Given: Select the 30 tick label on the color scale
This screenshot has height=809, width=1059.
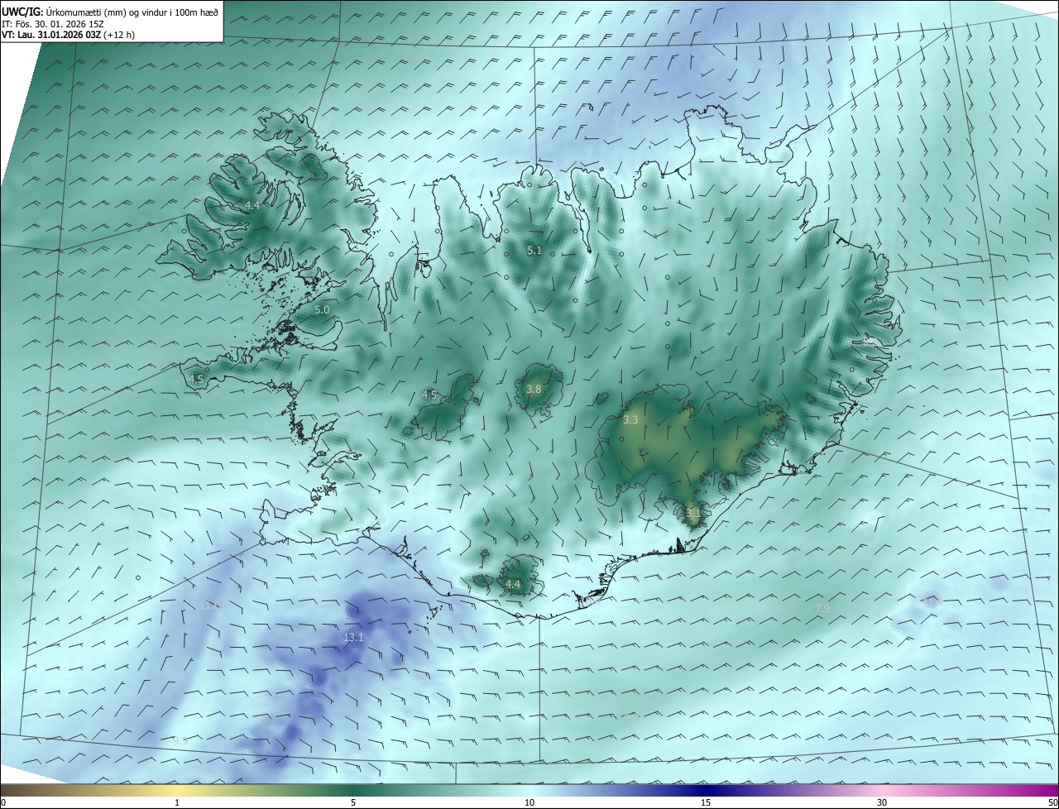Looking at the screenshot, I should pyautogui.click(x=882, y=802).
